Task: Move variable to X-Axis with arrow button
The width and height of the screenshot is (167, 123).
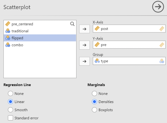Action: coord(84,29)
